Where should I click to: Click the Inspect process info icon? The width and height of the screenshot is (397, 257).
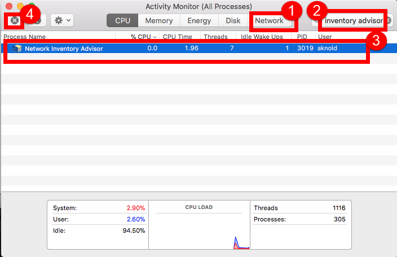(x=37, y=20)
